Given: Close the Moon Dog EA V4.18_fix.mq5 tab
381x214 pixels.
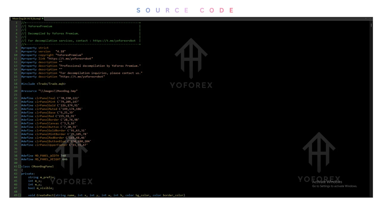Looking at the screenshot, I should coord(43,18).
